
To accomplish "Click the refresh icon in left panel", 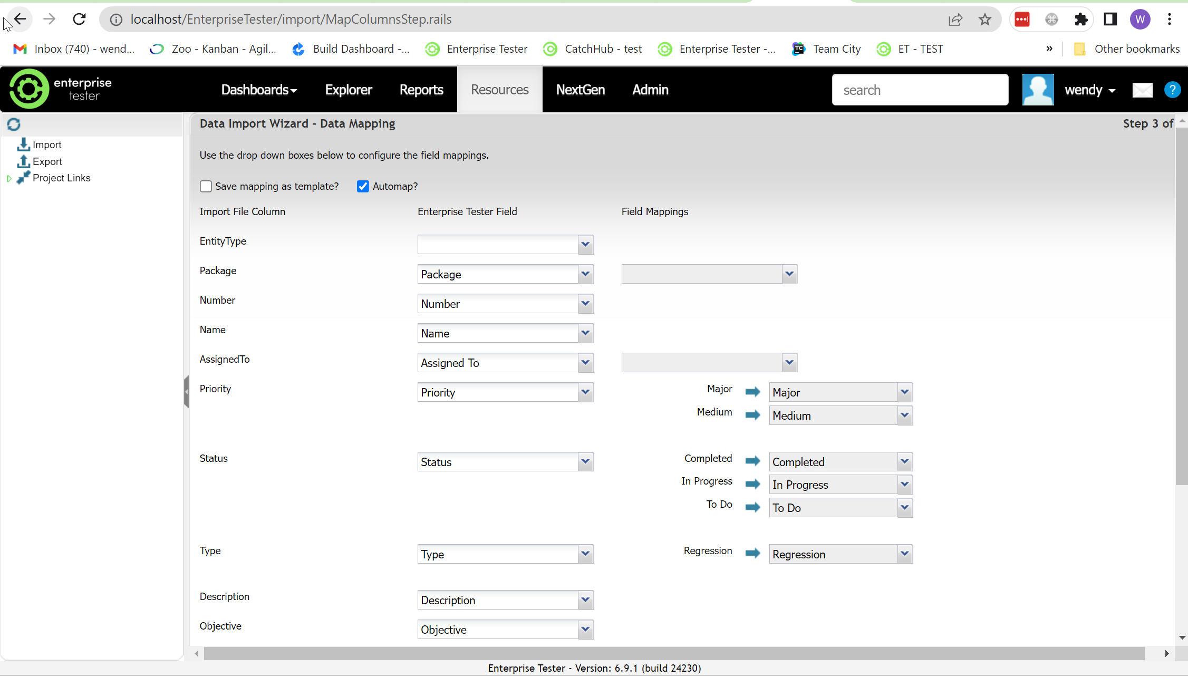I will coord(14,124).
